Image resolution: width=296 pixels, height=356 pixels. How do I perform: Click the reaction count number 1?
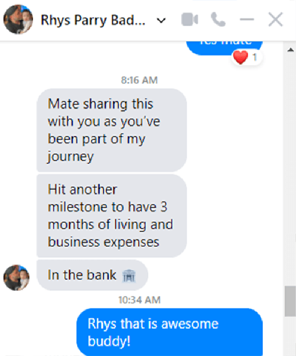255,57
